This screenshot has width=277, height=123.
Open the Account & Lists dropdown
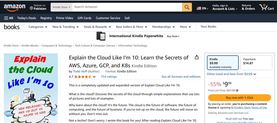point(225,7)
